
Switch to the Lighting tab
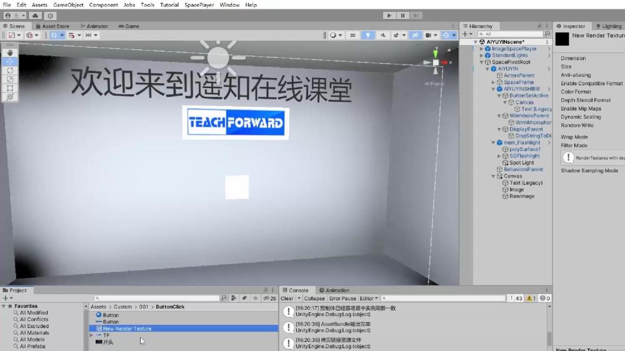[x=608, y=26]
